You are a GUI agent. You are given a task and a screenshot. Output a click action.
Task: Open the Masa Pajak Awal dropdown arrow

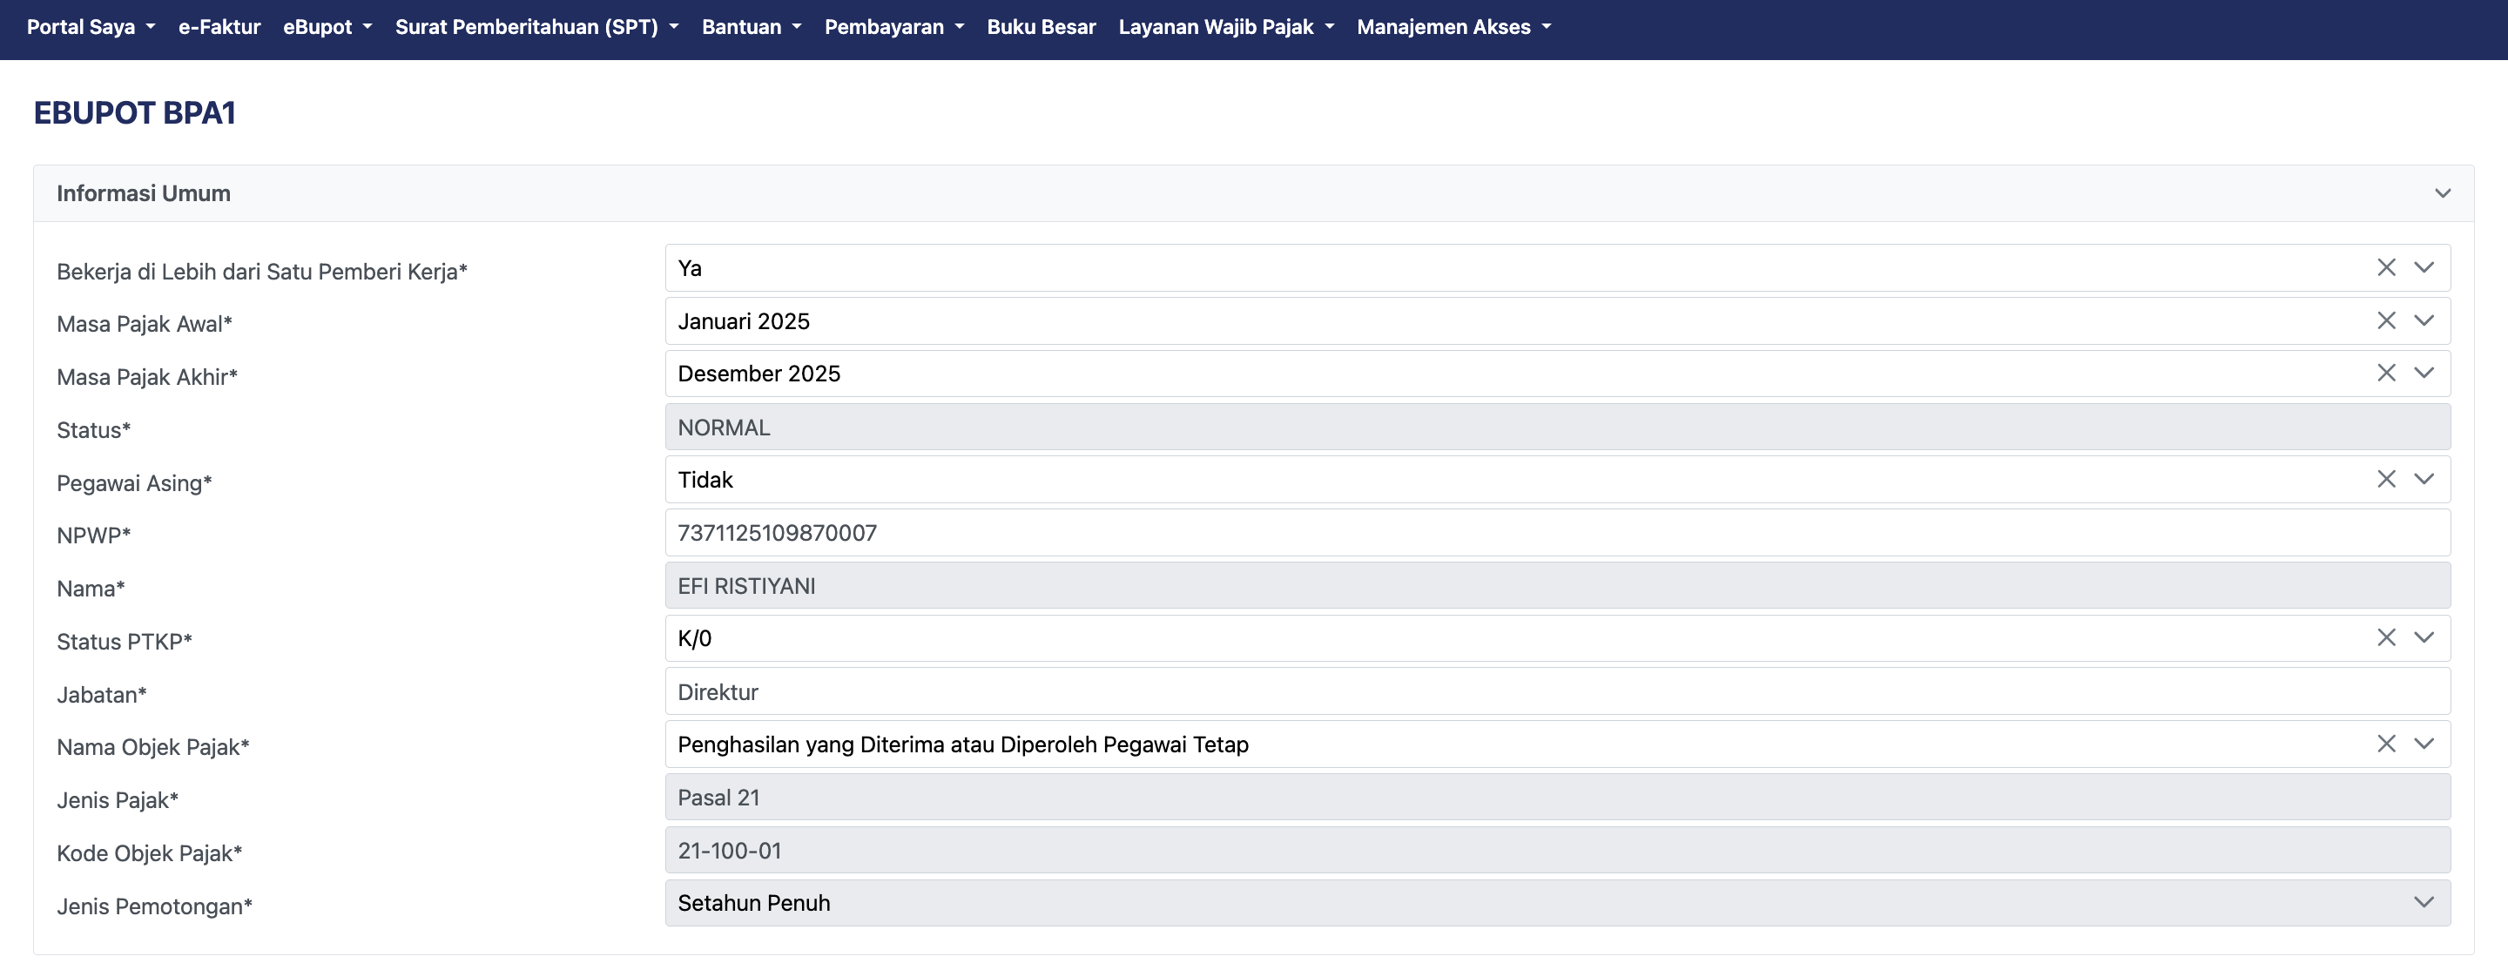click(x=2424, y=320)
